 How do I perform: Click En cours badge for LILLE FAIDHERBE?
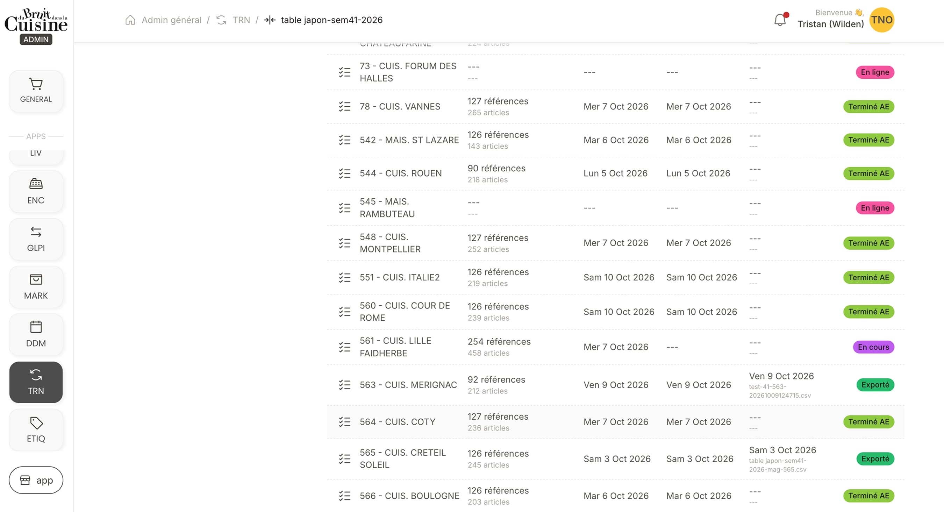point(873,347)
